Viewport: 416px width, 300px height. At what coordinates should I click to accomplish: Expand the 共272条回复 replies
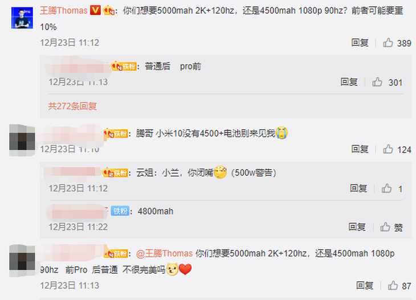click(72, 106)
